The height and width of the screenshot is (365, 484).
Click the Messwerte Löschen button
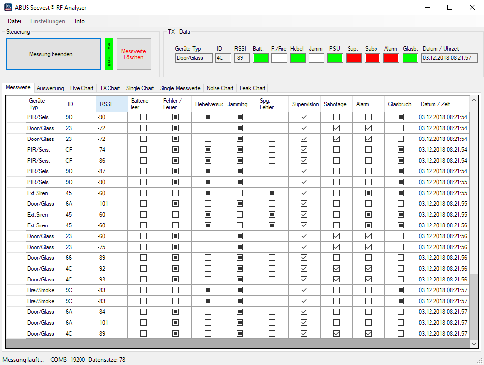(x=134, y=54)
